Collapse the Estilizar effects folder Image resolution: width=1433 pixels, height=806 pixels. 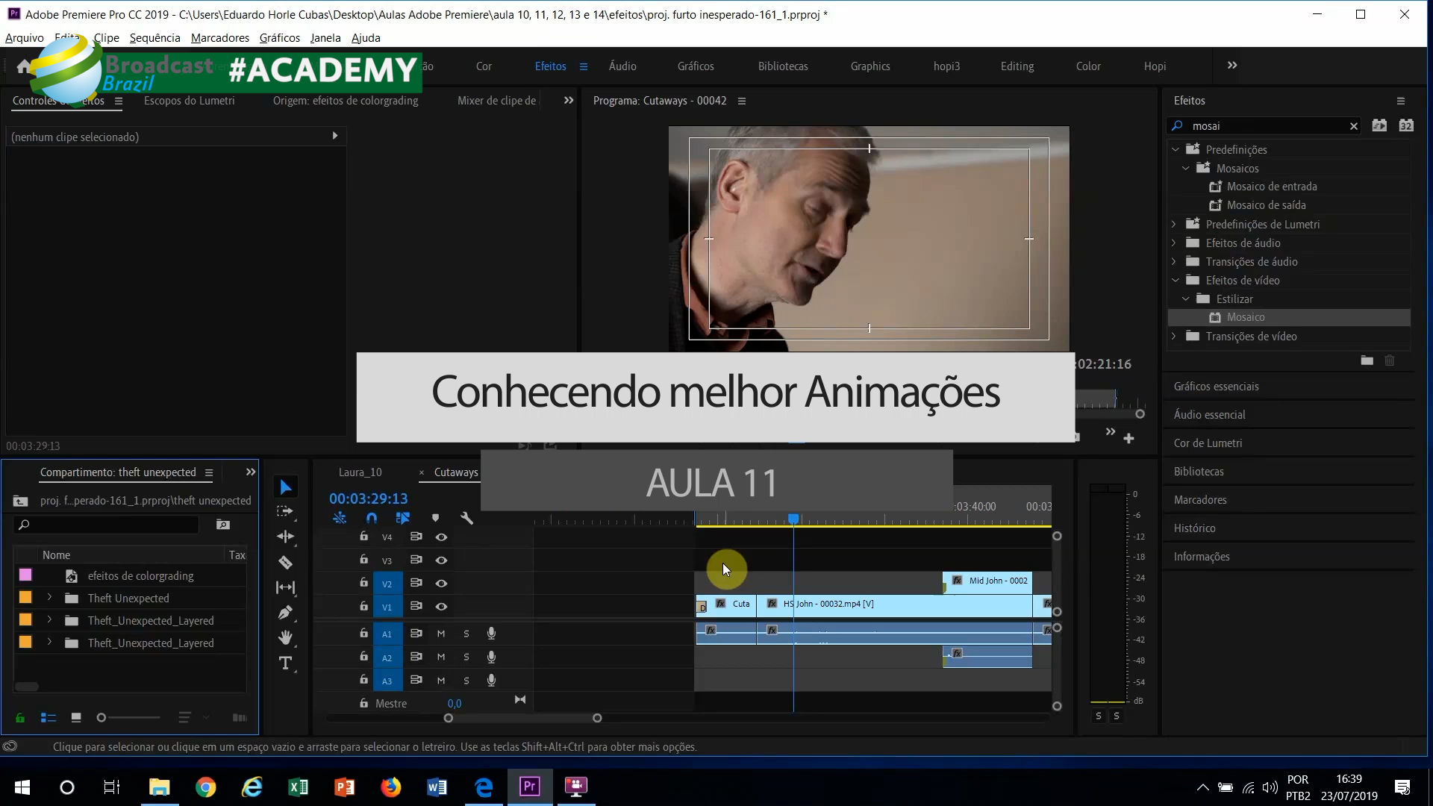[1185, 299]
